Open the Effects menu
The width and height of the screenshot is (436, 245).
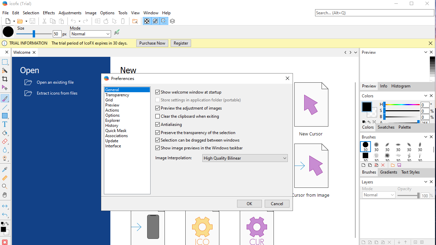49,13
